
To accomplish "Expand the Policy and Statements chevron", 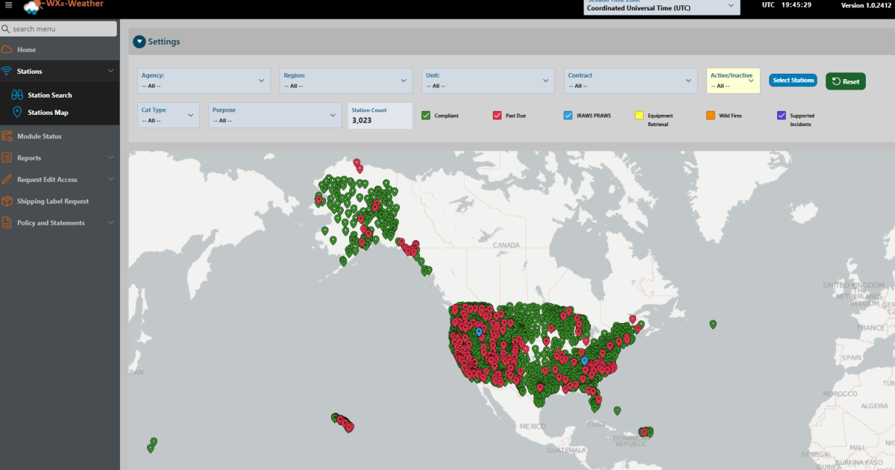I will [x=110, y=223].
